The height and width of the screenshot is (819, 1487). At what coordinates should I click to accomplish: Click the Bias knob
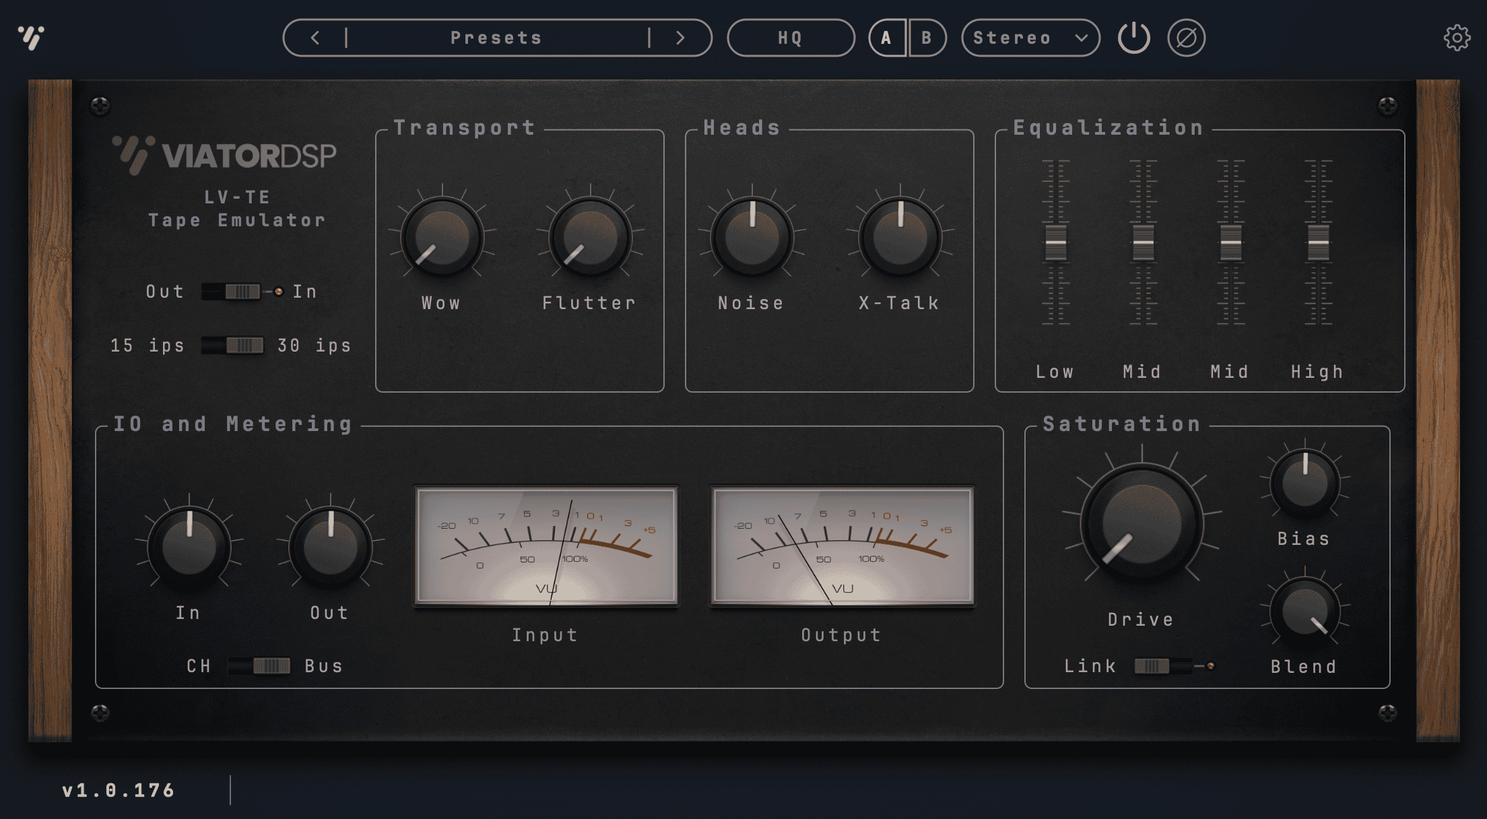[1304, 484]
